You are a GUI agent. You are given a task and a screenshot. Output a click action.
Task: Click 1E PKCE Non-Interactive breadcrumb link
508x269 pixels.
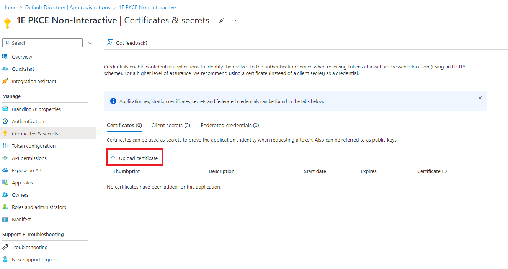click(147, 7)
